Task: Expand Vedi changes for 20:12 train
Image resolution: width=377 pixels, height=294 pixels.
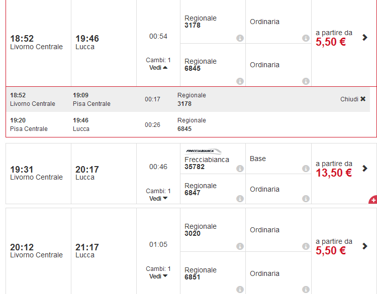Action: click(158, 276)
